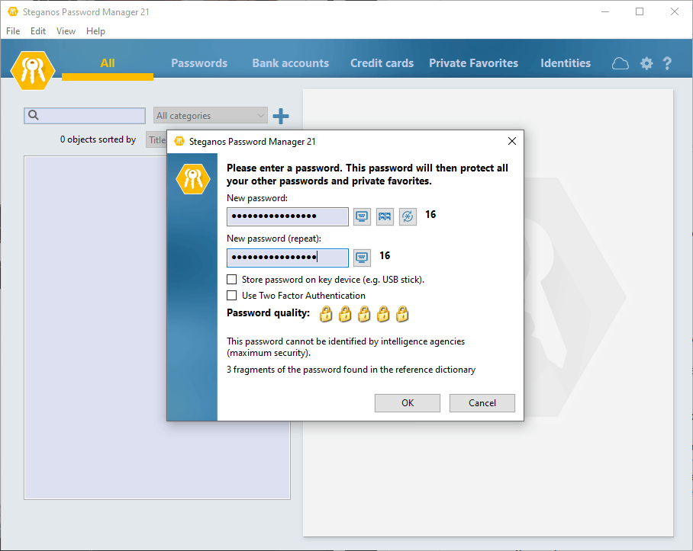This screenshot has height=551, width=693.
Task: Click the search input field
Action: (x=85, y=116)
